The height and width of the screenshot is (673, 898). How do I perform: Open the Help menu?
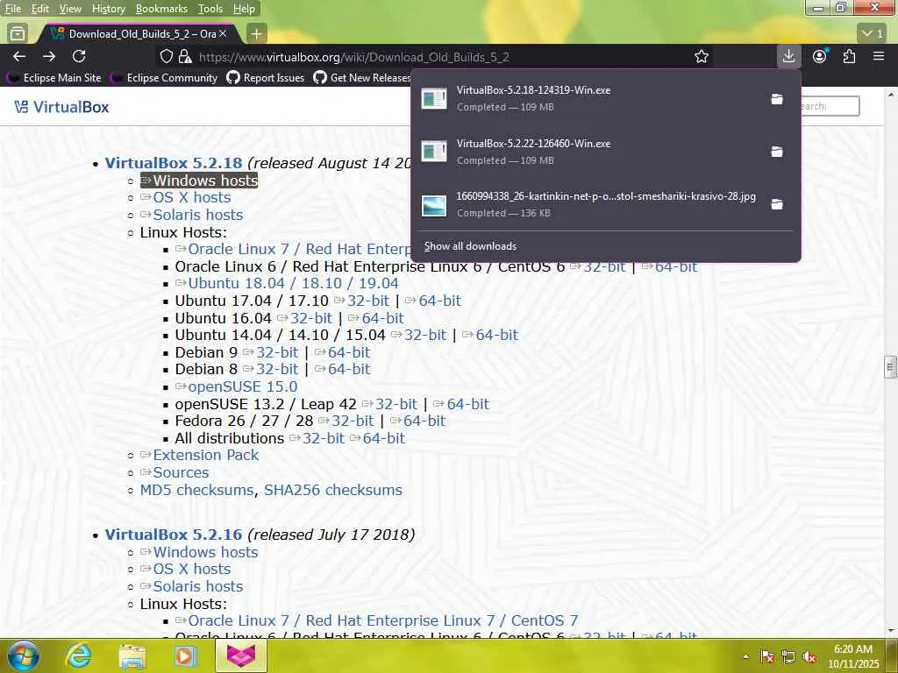[x=244, y=9]
